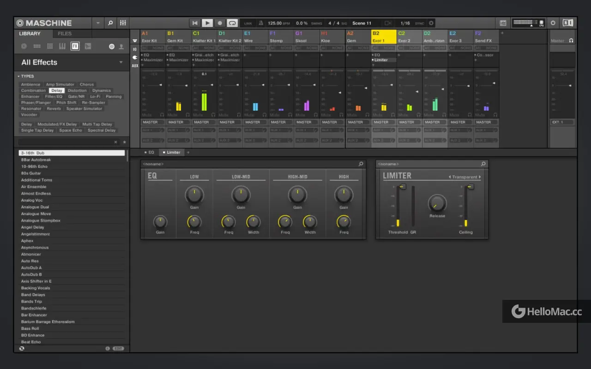591x369 pixels.
Task: Open Master channel EXT. 1 output dropdown
Action: (x=562, y=122)
